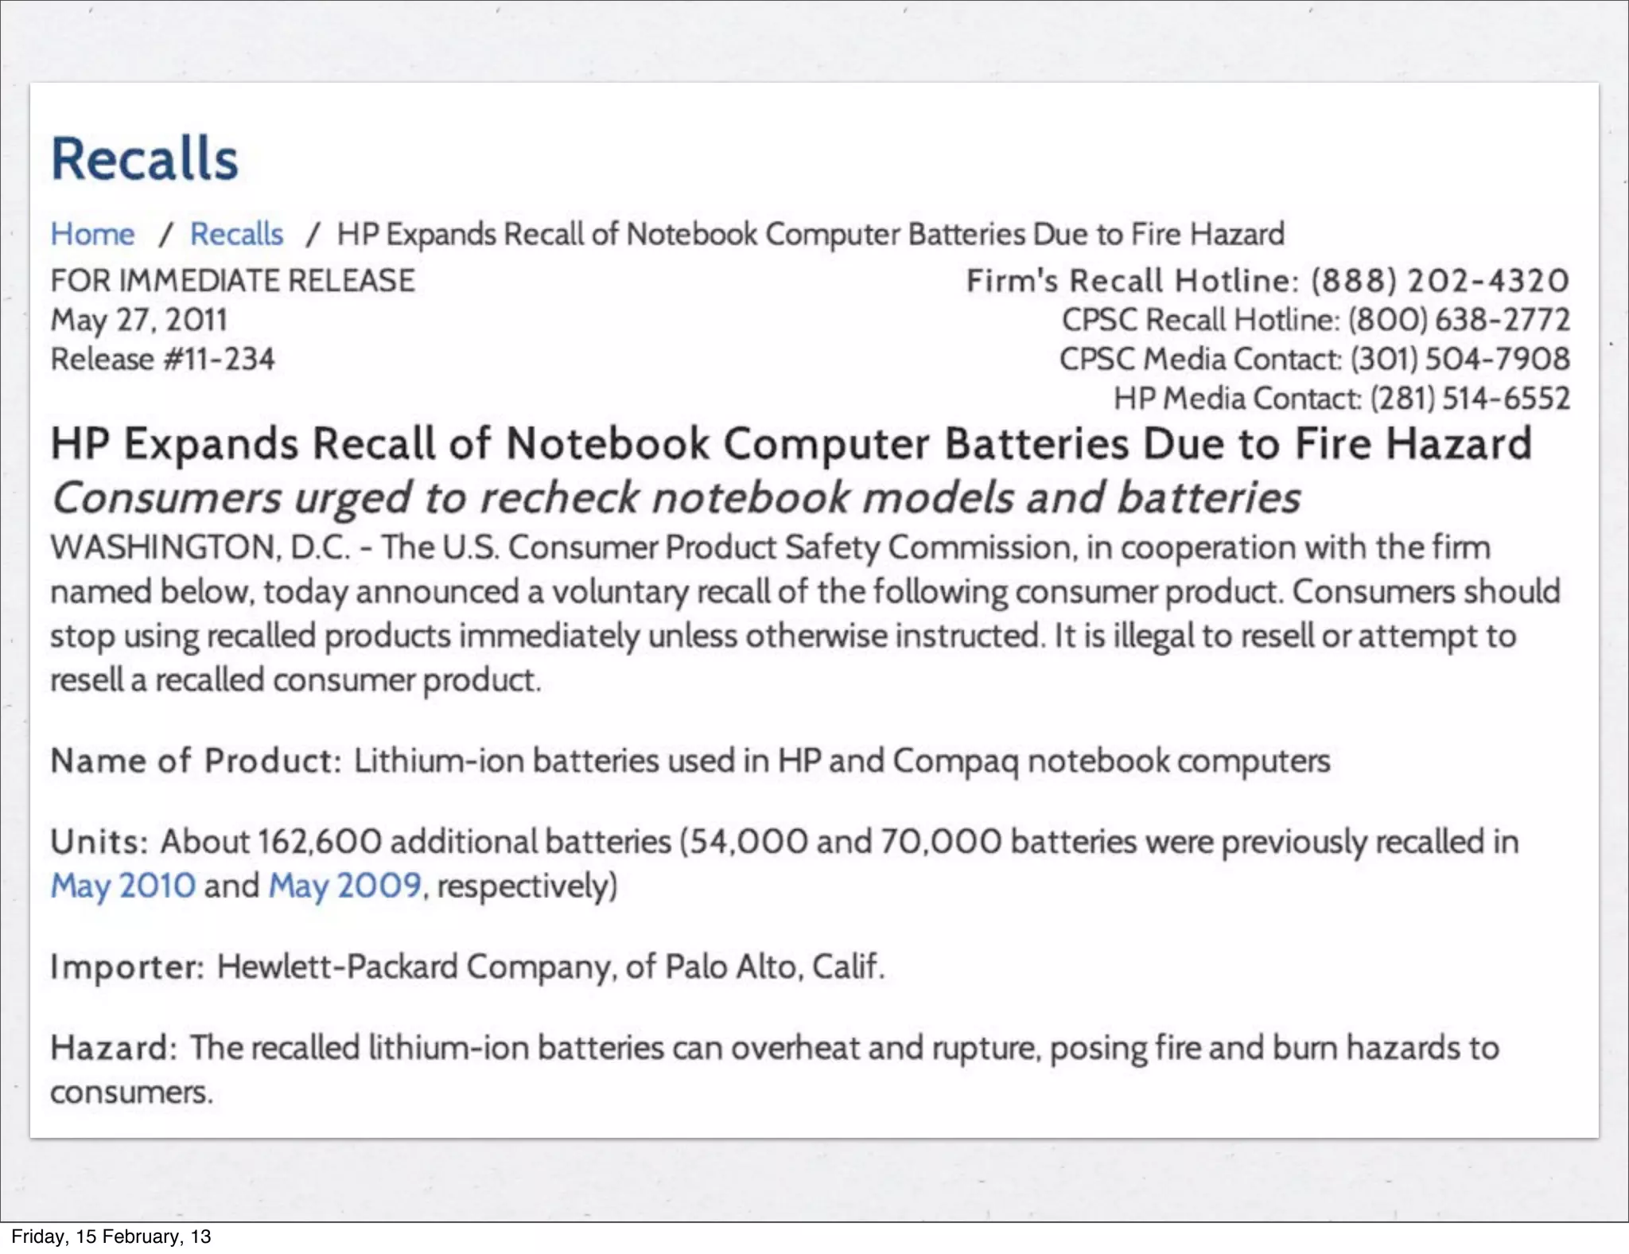Click the Friday, 15 February date footer
Screen dimensions: 1629x1254
pyautogui.click(x=111, y=1236)
